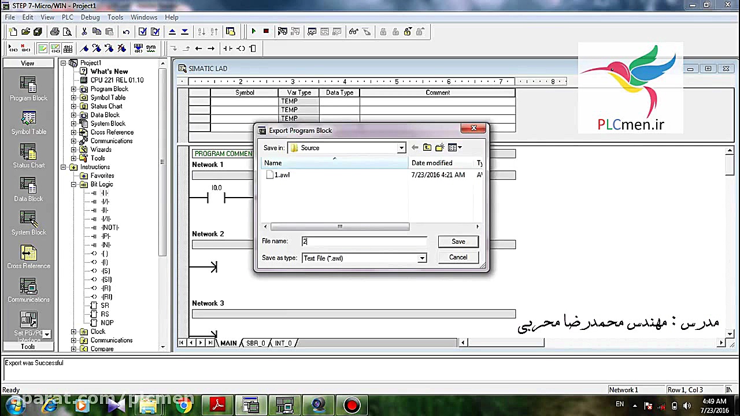Open Chrome from the Windows taskbar

(184, 406)
